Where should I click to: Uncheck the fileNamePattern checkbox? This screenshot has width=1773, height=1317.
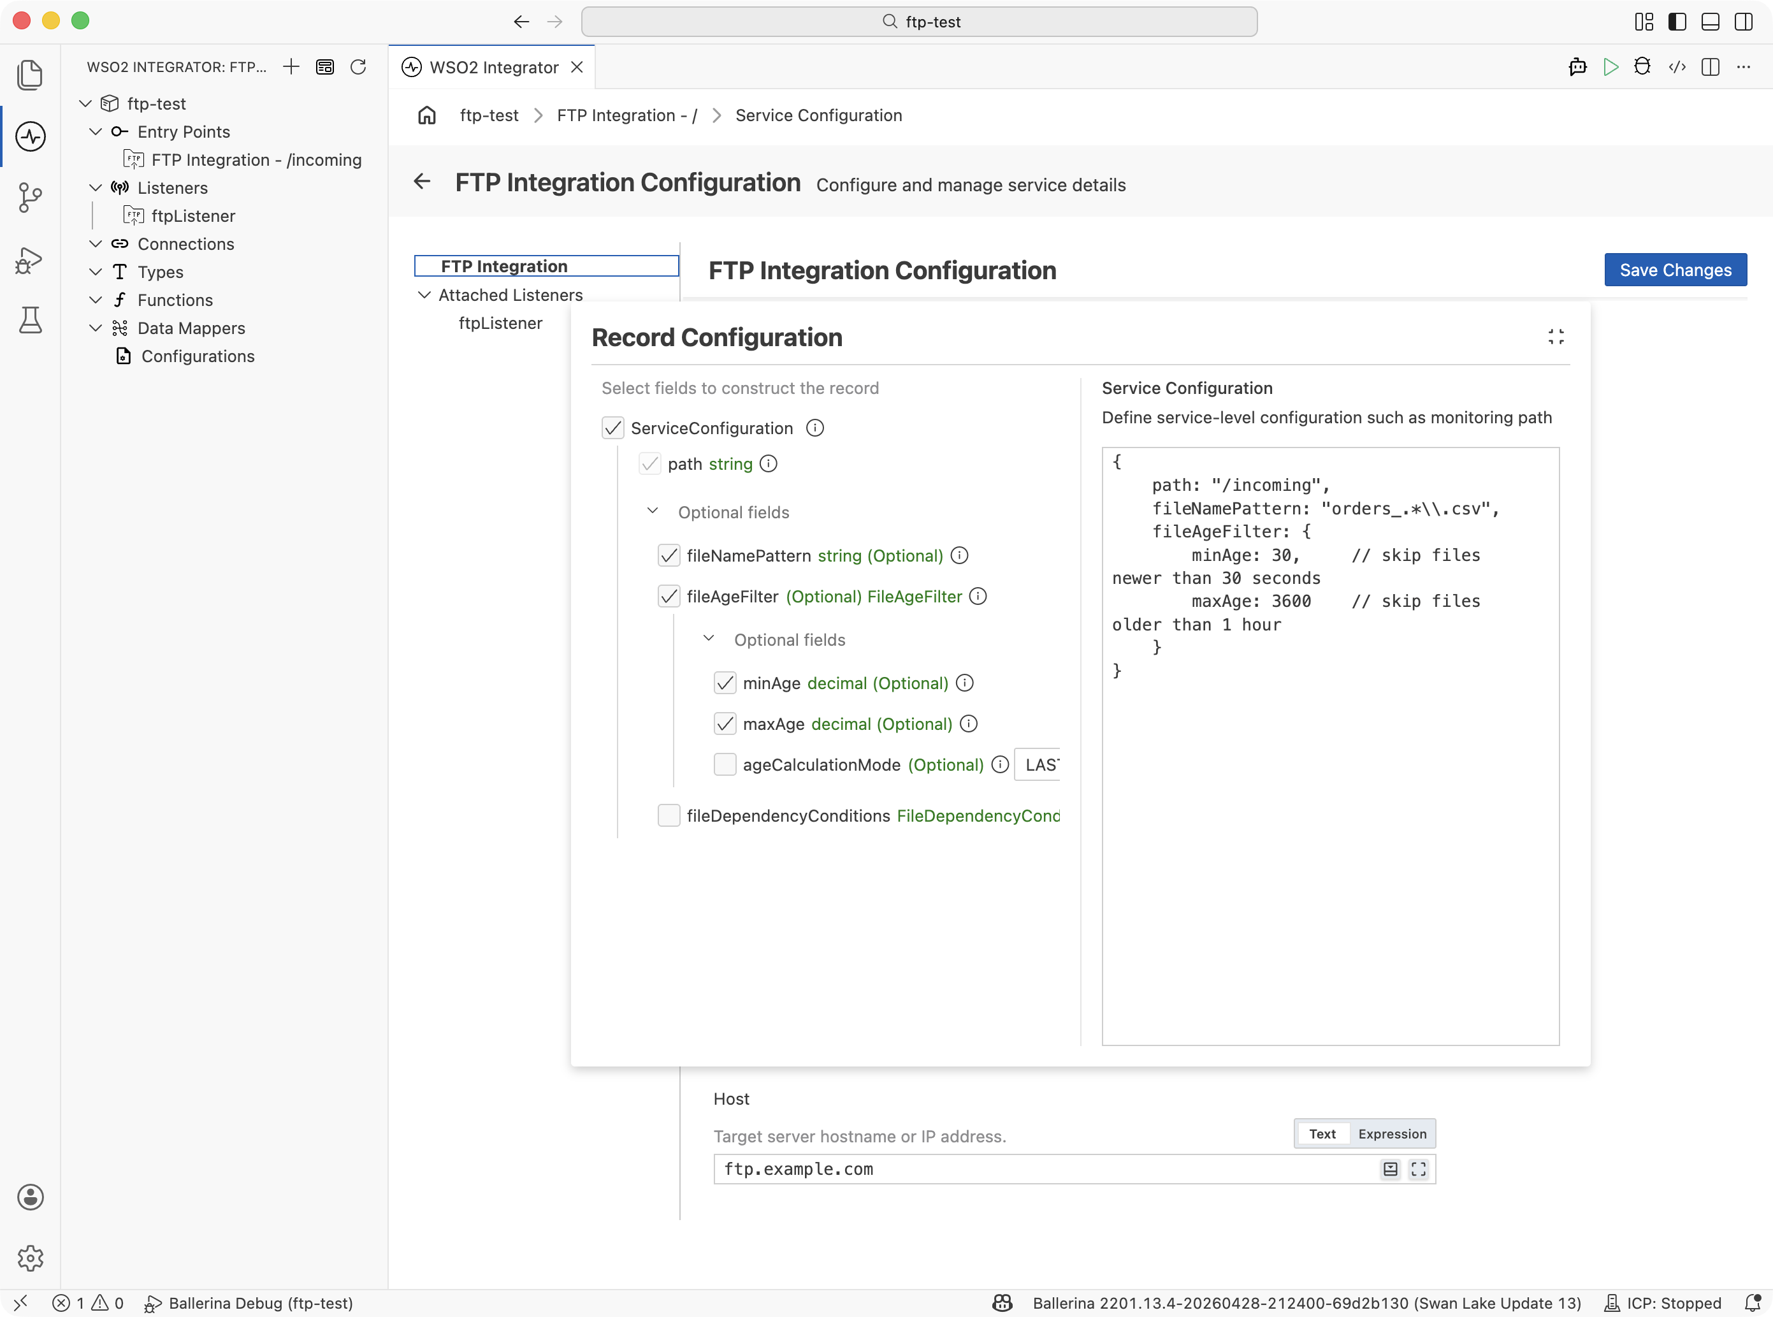click(669, 555)
